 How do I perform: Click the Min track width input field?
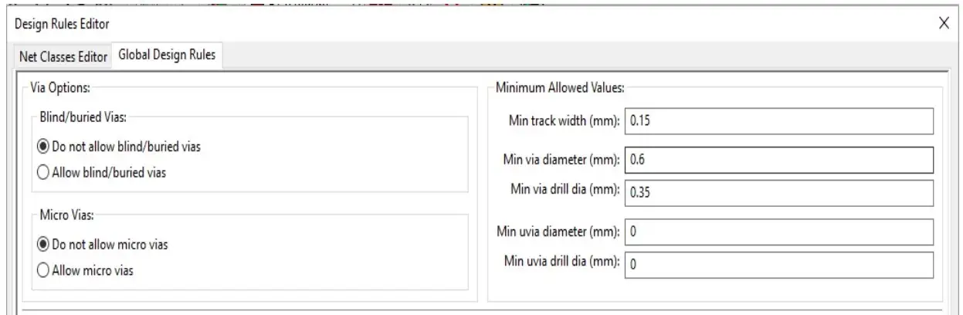pyautogui.click(x=778, y=121)
